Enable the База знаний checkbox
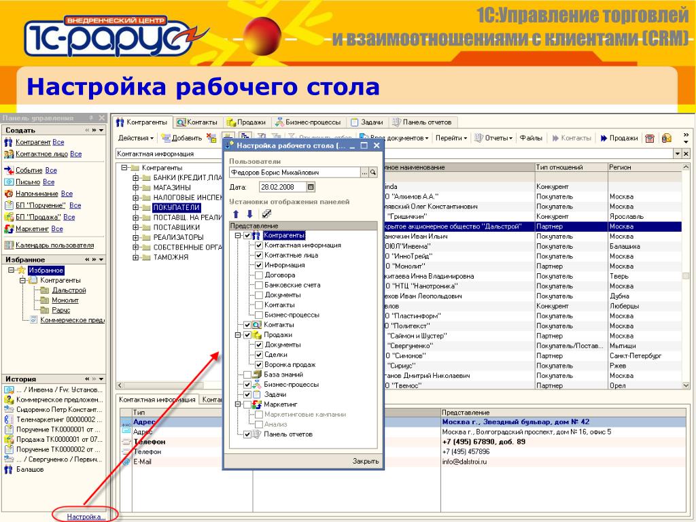Image resolution: width=696 pixels, height=522 pixels. coord(247,375)
